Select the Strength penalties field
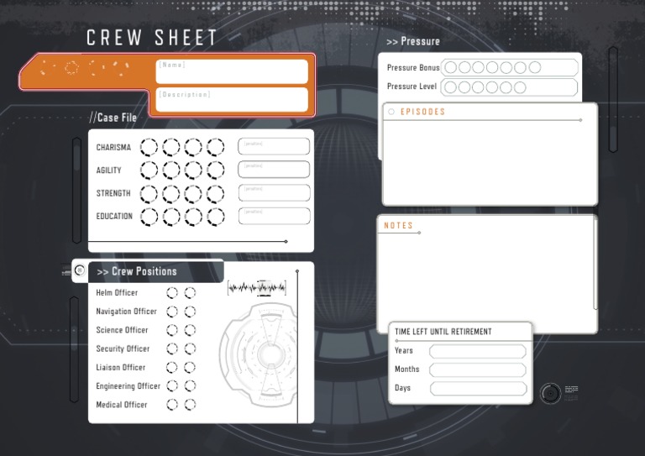The height and width of the screenshot is (456, 645). (274, 193)
